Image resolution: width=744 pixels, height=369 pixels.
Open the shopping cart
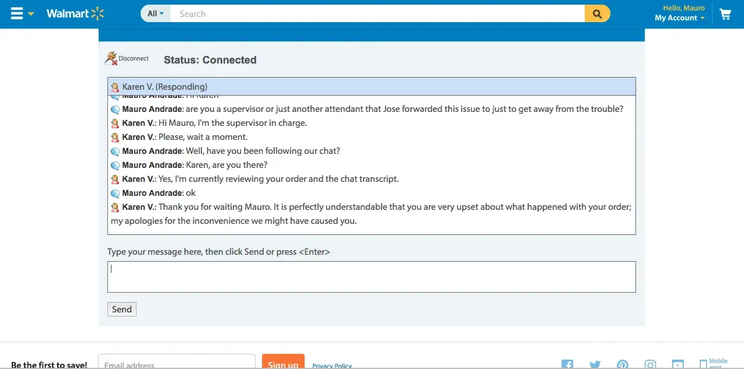coord(725,14)
